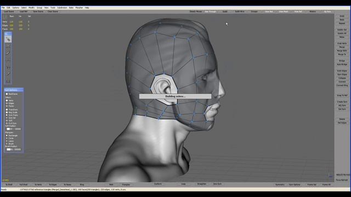The height and width of the screenshot is (197, 351).
Task: Toggle the Sym Trans checkbox
Action: point(7,115)
